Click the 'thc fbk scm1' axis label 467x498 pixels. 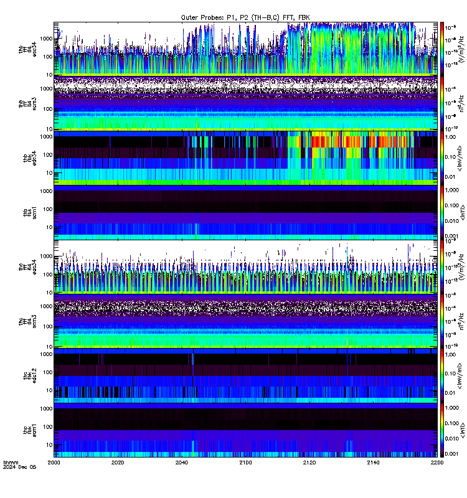click(x=30, y=430)
